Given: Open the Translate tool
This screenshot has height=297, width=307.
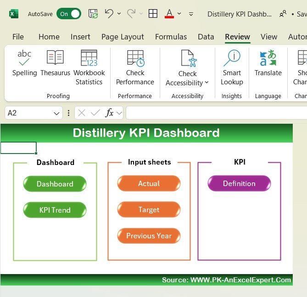Looking at the screenshot, I should point(268,63).
